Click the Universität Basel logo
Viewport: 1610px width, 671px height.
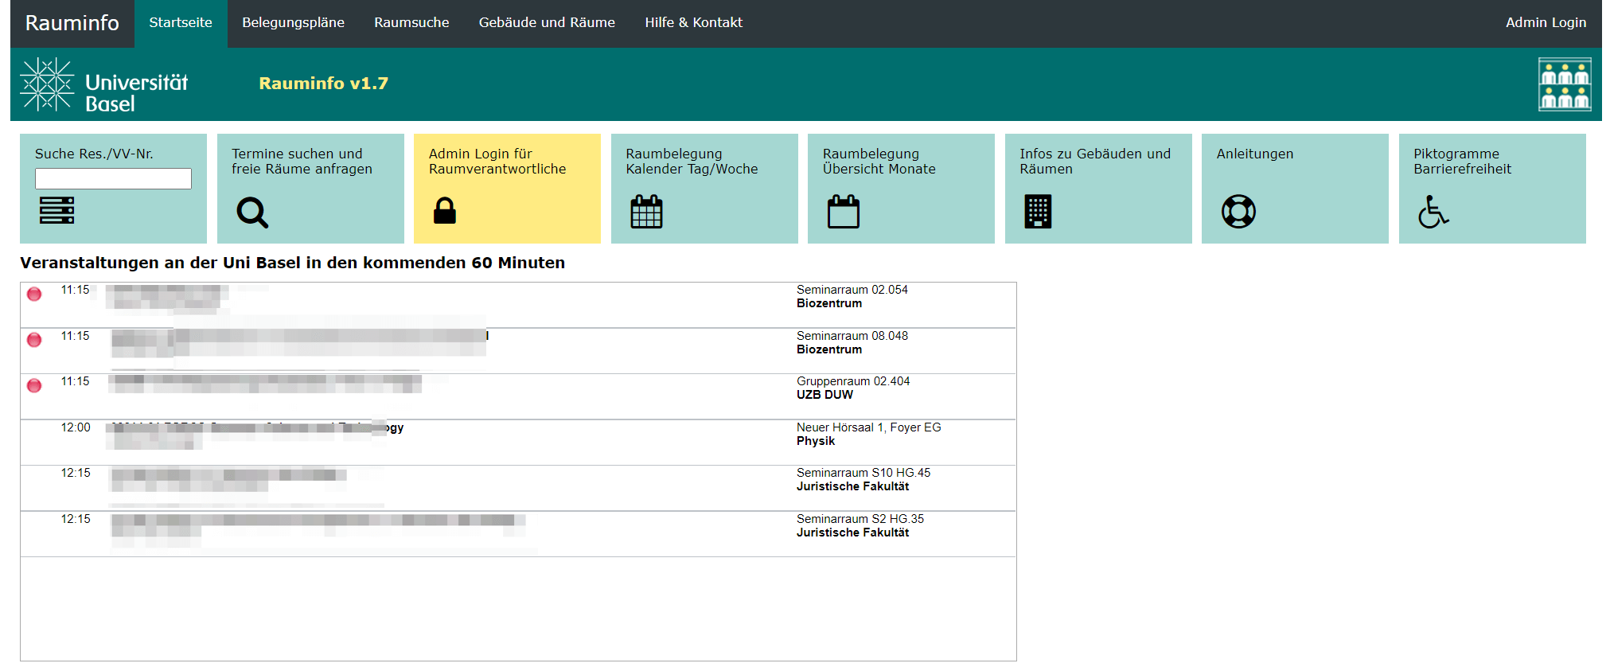click(104, 84)
